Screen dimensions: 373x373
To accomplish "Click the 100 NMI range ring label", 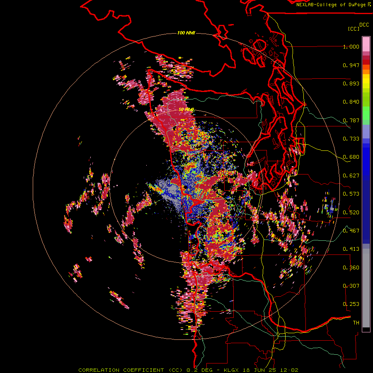I will (x=186, y=33).
